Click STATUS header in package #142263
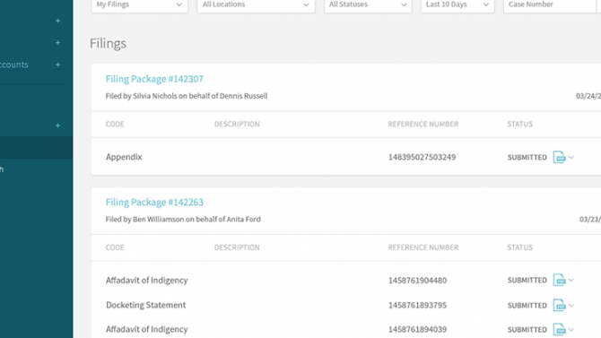The height and width of the screenshot is (338, 601). (519, 247)
